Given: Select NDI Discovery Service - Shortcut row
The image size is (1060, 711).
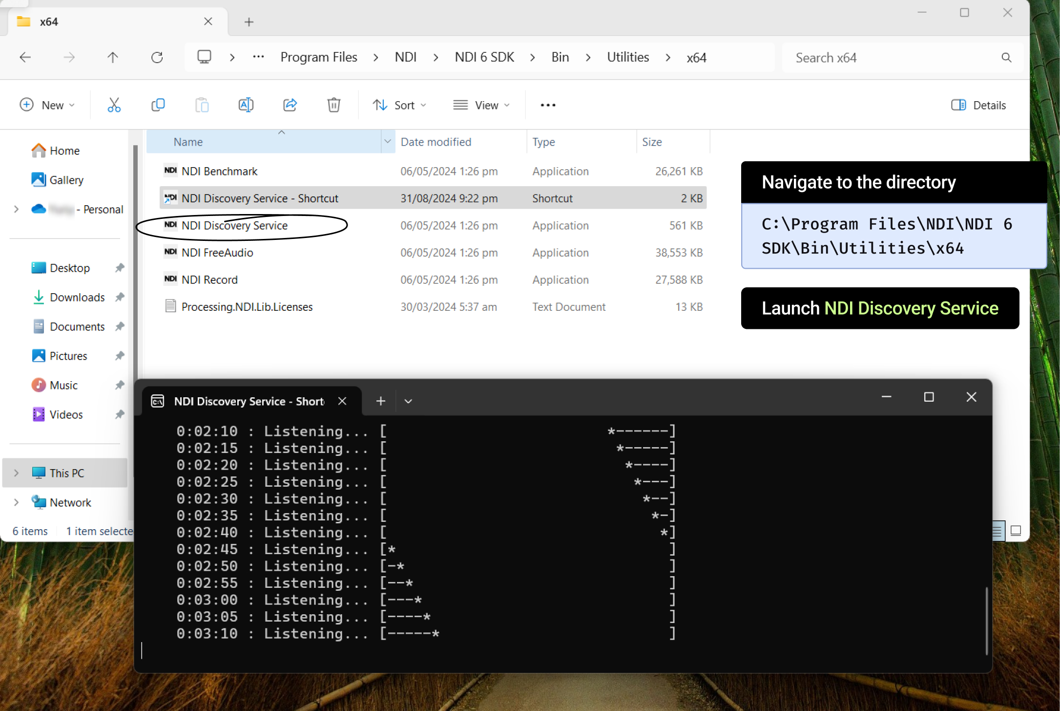Looking at the screenshot, I should tap(433, 198).
